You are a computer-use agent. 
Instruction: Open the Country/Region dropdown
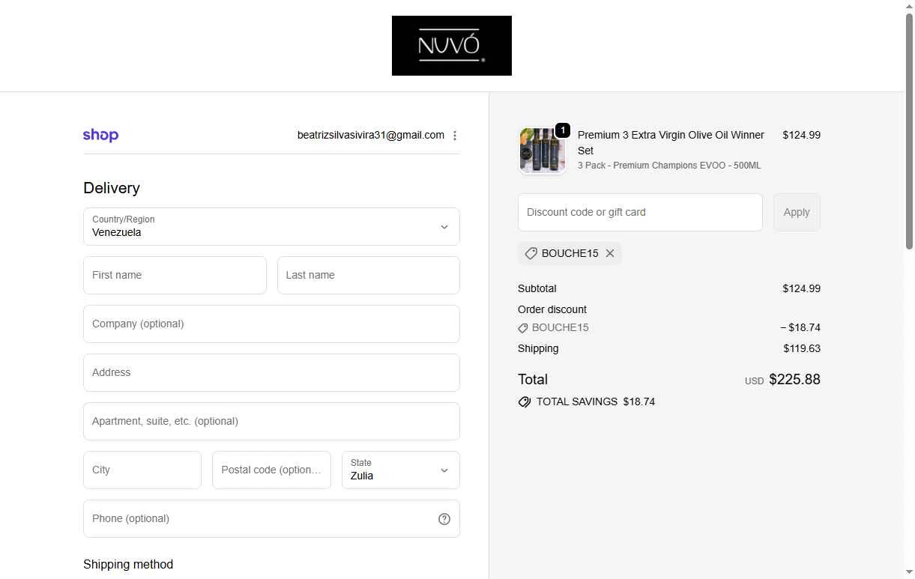tap(271, 226)
